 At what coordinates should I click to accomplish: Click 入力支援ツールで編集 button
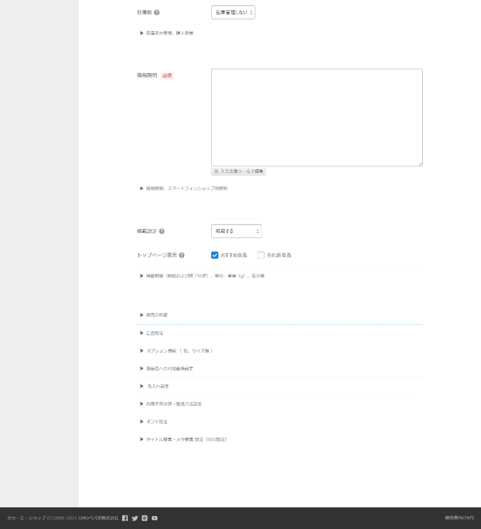[x=239, y=172]
